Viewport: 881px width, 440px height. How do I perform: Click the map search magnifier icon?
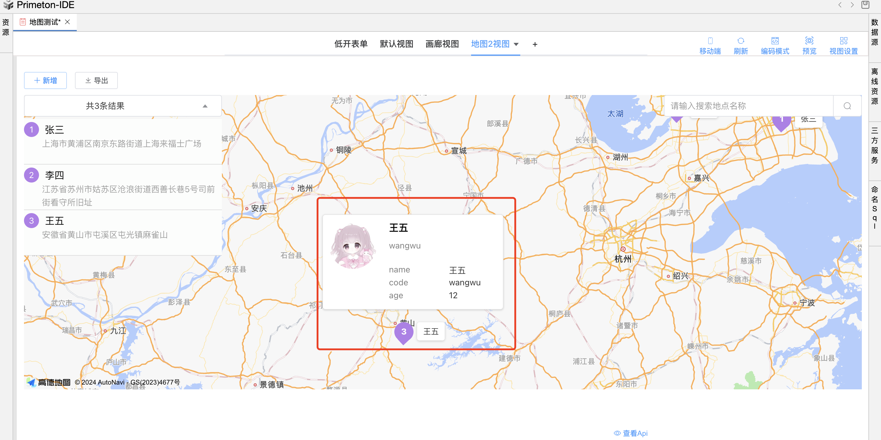pos(847,106)
